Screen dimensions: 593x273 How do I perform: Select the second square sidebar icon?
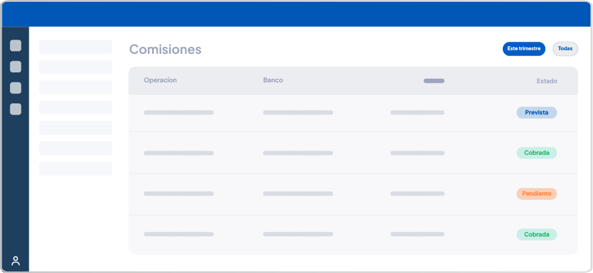pyautogui.click(x=15, y=67)
